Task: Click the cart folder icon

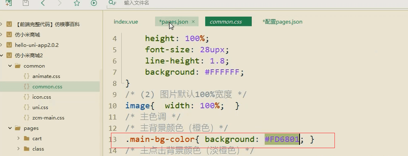Action: pos(27,138)
